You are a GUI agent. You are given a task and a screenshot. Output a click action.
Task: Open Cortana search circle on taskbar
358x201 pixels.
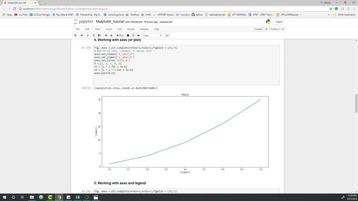click(13, 197)
